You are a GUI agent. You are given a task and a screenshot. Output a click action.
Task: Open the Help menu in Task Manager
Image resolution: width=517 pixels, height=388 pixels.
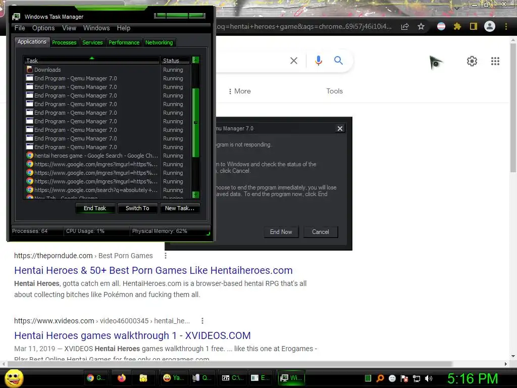coord(124,28)
